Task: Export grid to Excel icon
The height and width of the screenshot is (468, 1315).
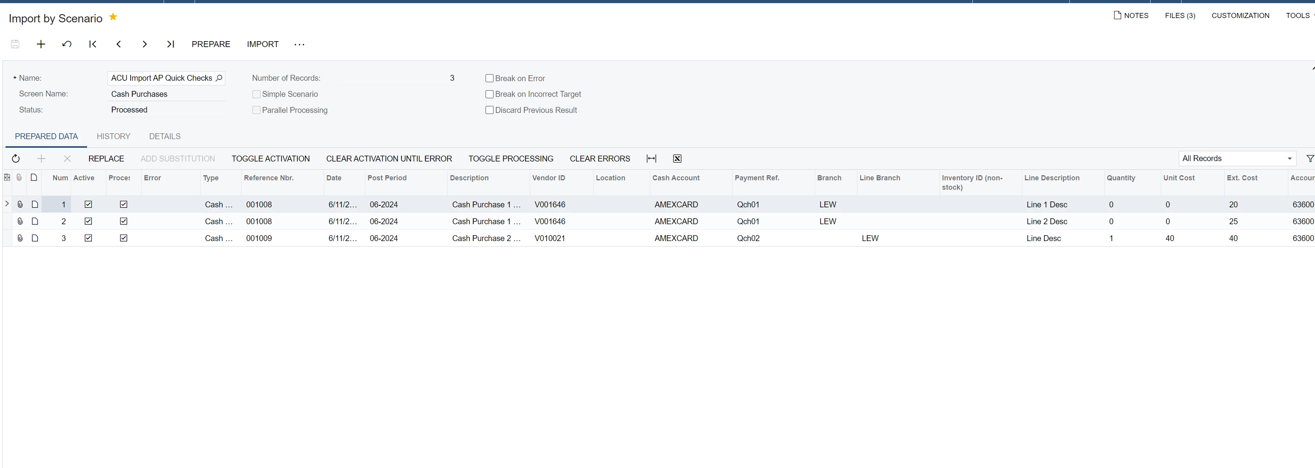Action: coord(677,159)
